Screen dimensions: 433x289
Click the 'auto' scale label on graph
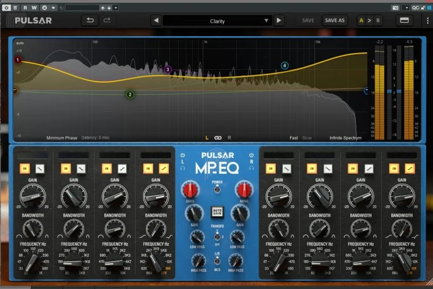tap(20, 43)
